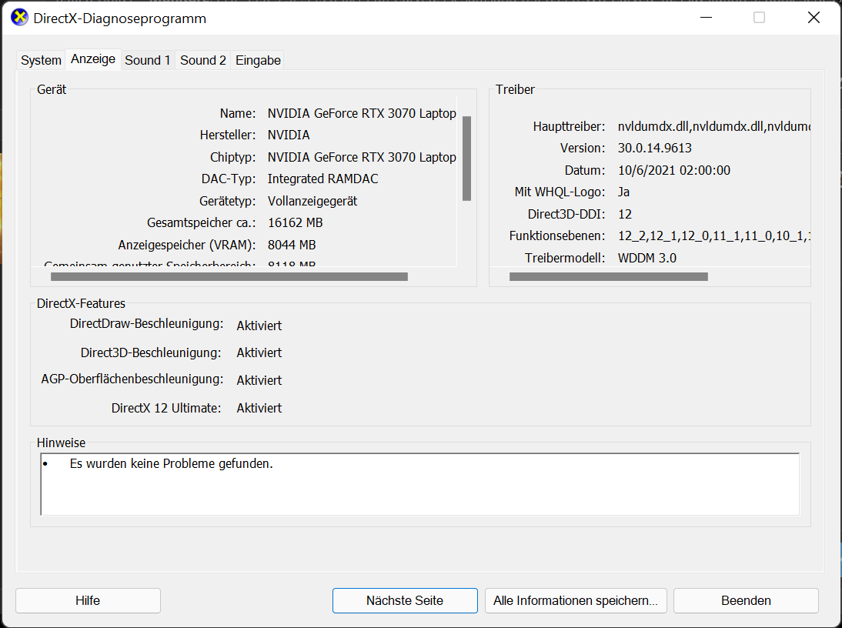
Task: Click the Nächste Seite button
Action: point(405,600)
